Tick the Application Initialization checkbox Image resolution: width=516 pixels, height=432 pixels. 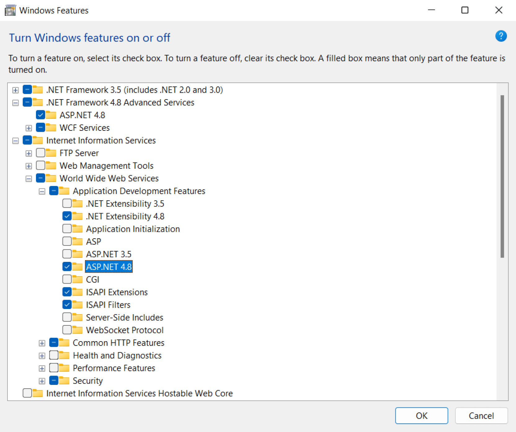pyautogui.click(x=67, y=229)
